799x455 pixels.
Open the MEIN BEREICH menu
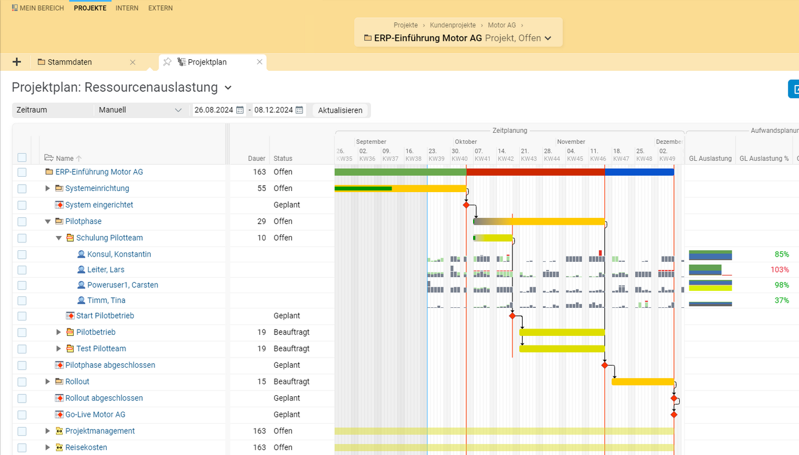click(x=38, y=8)
